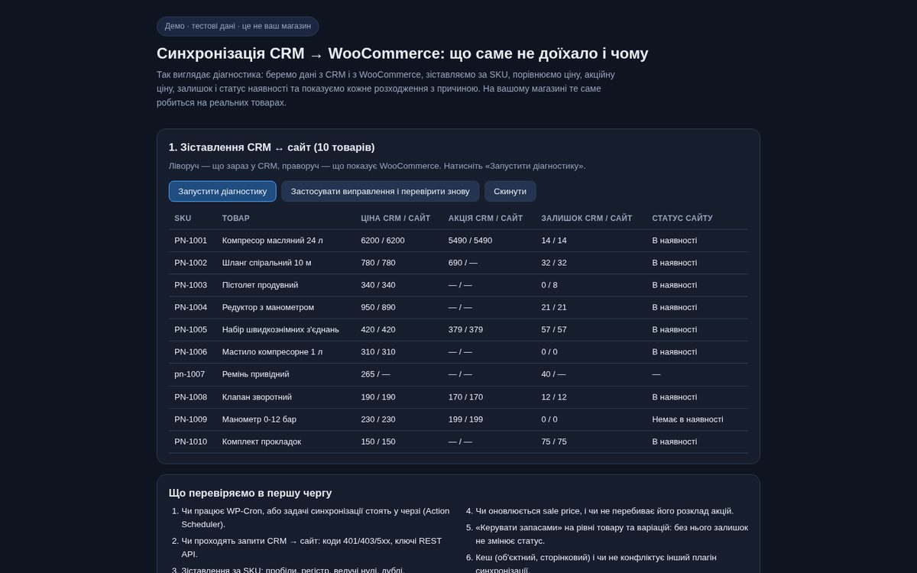
Task: Click product name Компресор масляний 24 л
Action: coord(273,241)
